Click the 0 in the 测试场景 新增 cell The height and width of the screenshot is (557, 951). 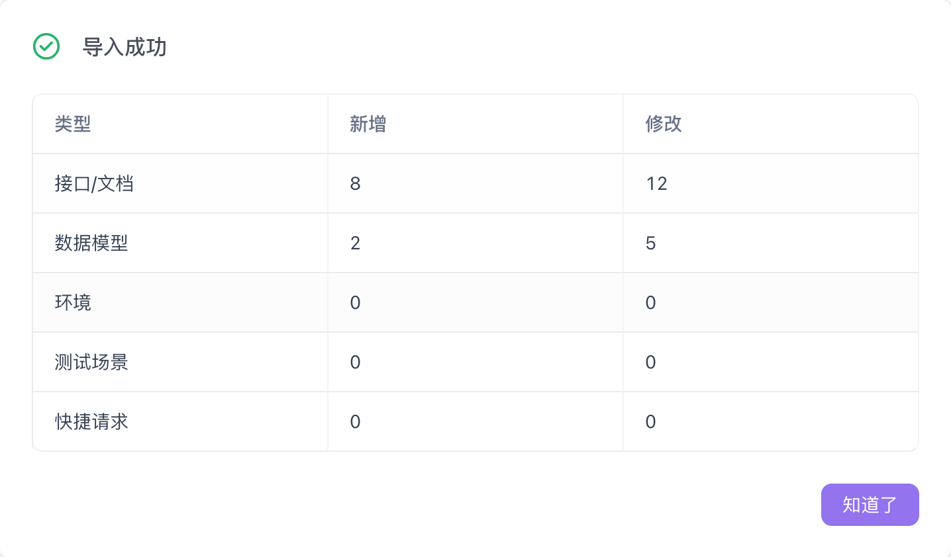click(x=355, y=362)
